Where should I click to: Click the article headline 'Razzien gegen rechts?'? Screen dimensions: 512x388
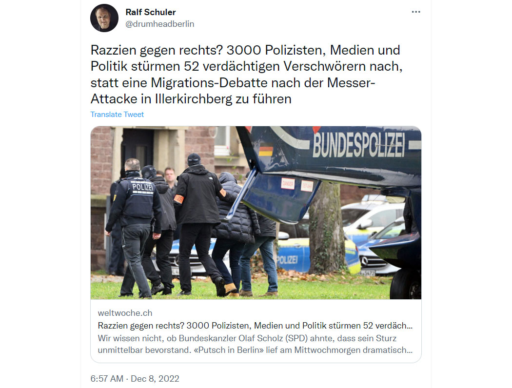click(x=255, y=326)
